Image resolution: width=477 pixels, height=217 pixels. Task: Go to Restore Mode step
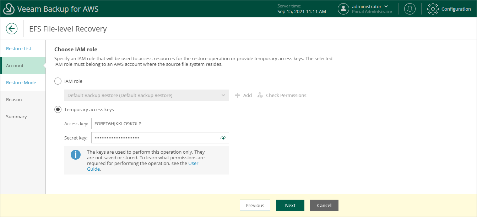click(x=21, y=83)
